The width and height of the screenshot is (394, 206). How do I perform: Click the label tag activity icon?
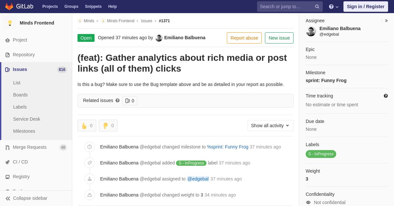90,163
